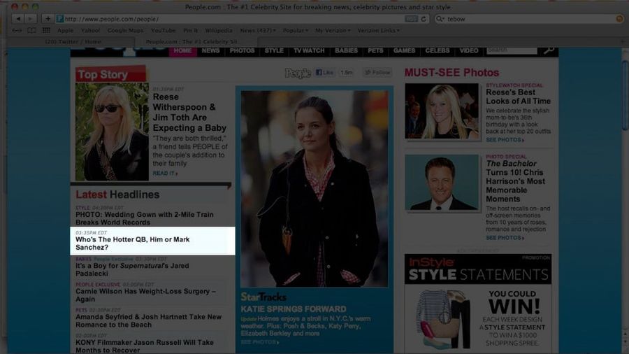Click the Facebook Like button

324,72
